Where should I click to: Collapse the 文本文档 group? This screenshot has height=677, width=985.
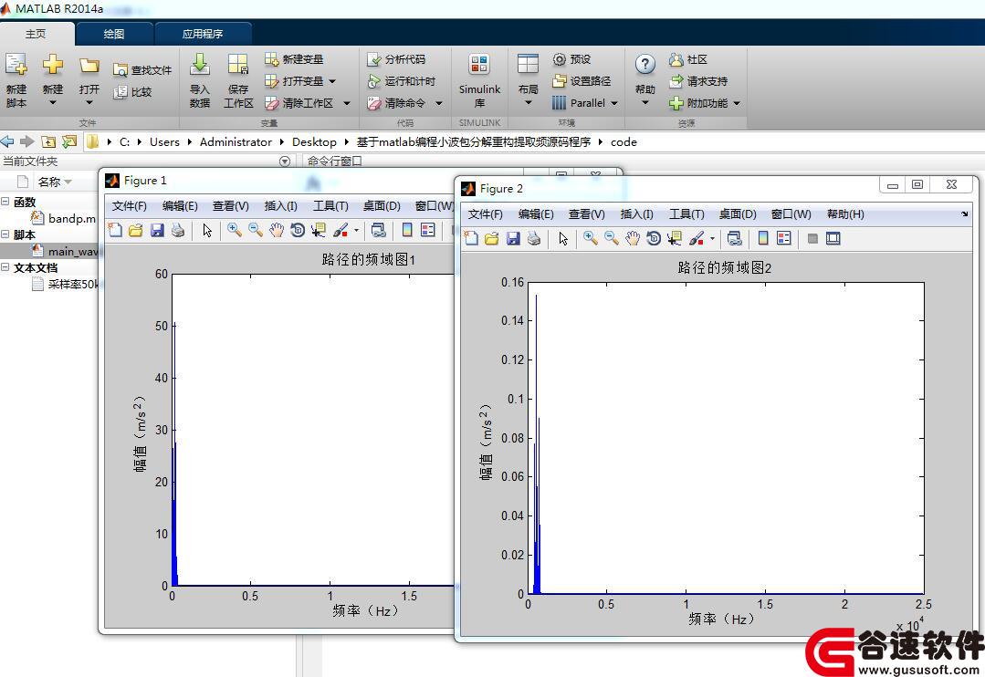[x=5, y=267]
